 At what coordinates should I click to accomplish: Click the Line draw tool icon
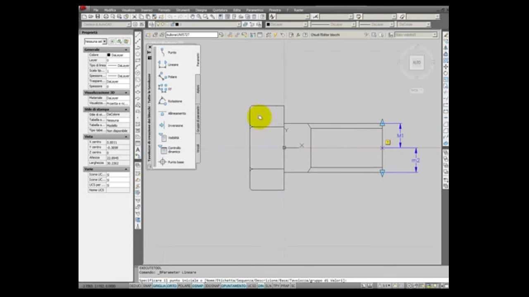click(138, 35)
